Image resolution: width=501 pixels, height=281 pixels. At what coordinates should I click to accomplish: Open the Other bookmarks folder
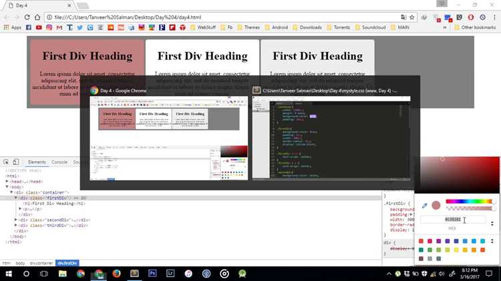coord(475,27)
